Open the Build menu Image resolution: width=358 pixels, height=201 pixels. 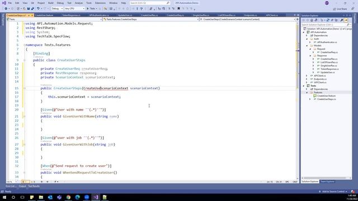pyautogui.click(x=51, y=3)
